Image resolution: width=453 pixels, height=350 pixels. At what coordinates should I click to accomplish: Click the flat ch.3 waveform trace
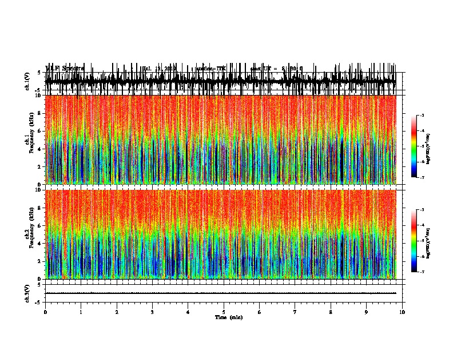pyautogui.click(x=220, y=293)
